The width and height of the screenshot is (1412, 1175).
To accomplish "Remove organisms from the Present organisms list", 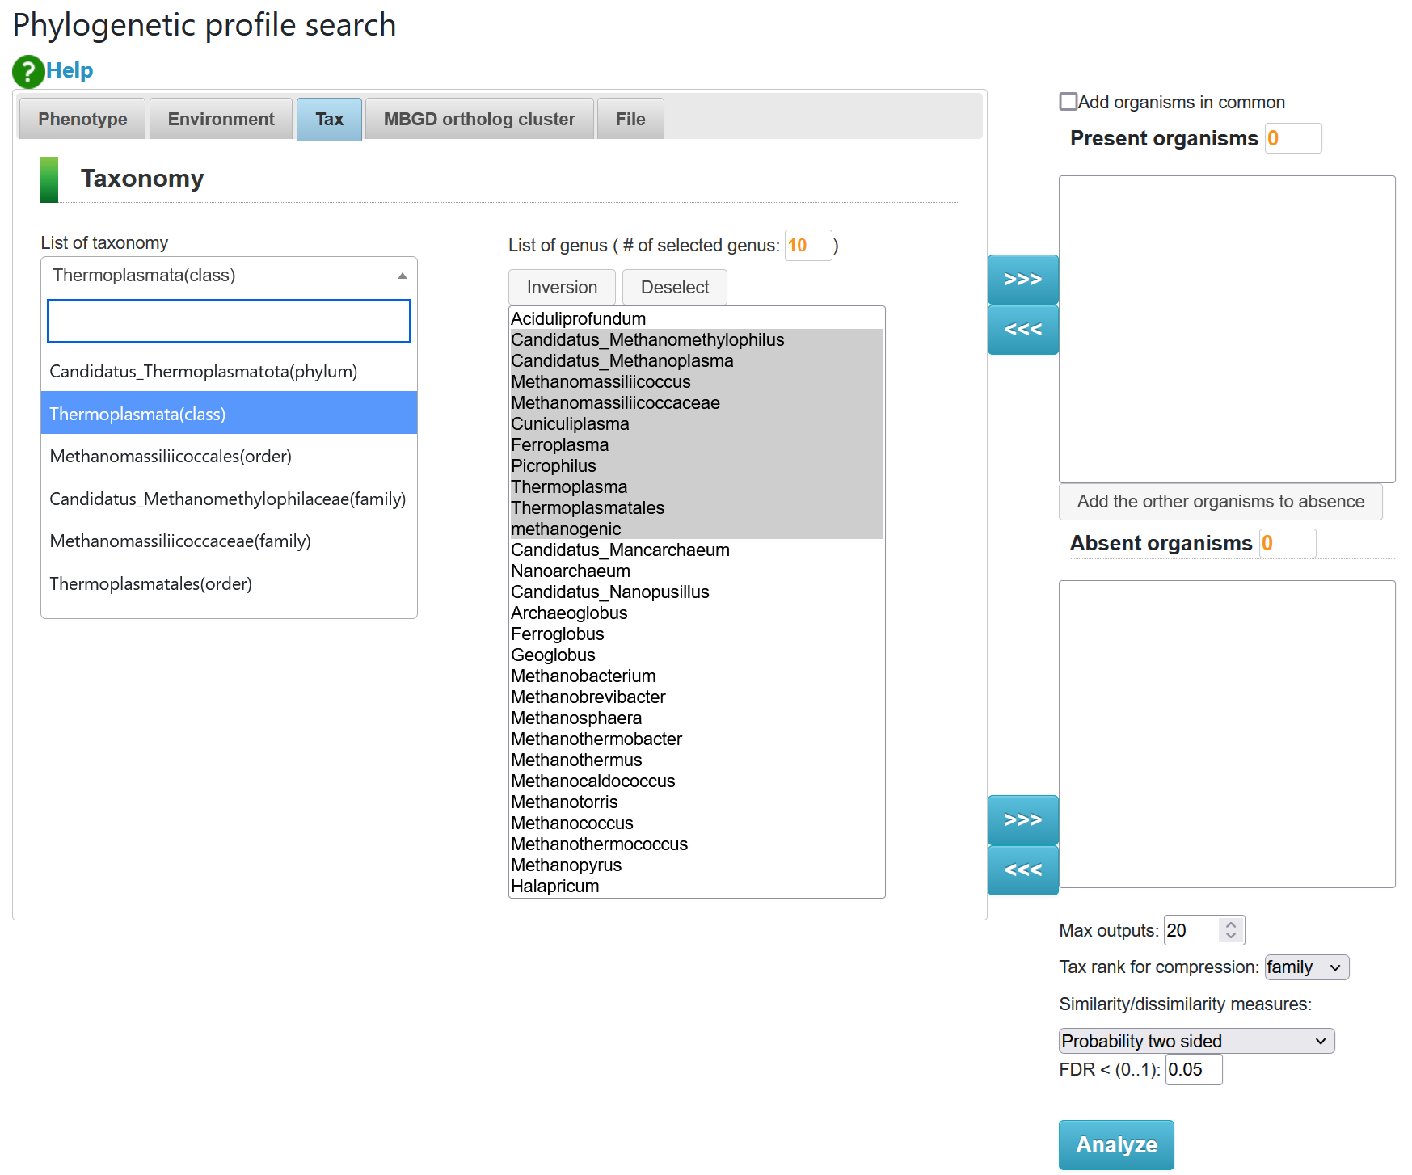I will pyautogui.click(x=1022, y=330).
